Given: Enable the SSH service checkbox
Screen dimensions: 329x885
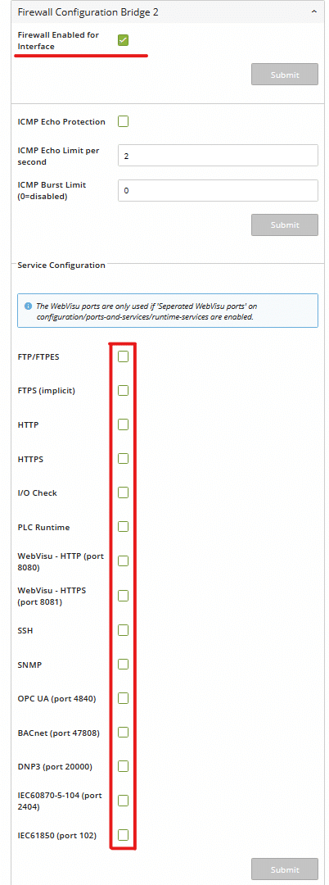Looking at the screenshot, I should [x=123, y=630].
